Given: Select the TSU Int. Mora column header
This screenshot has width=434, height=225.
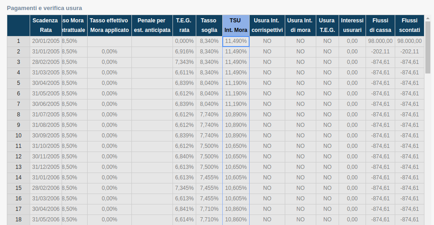Looking at the screenshot, I should tap(236, 26).
